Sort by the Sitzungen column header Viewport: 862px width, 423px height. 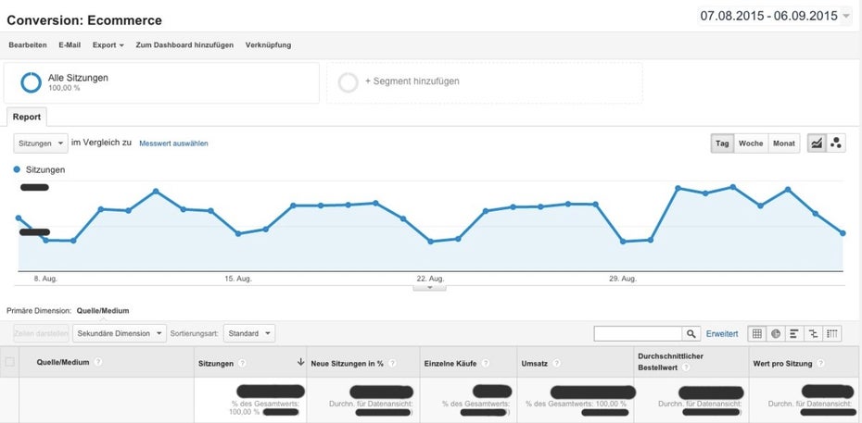click(215, 364)
